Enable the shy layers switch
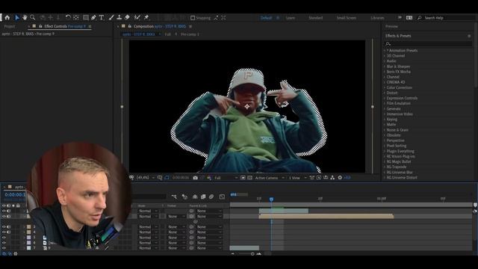Image resolution: width=478 pixels, height=269 pixels. point(195,197)
